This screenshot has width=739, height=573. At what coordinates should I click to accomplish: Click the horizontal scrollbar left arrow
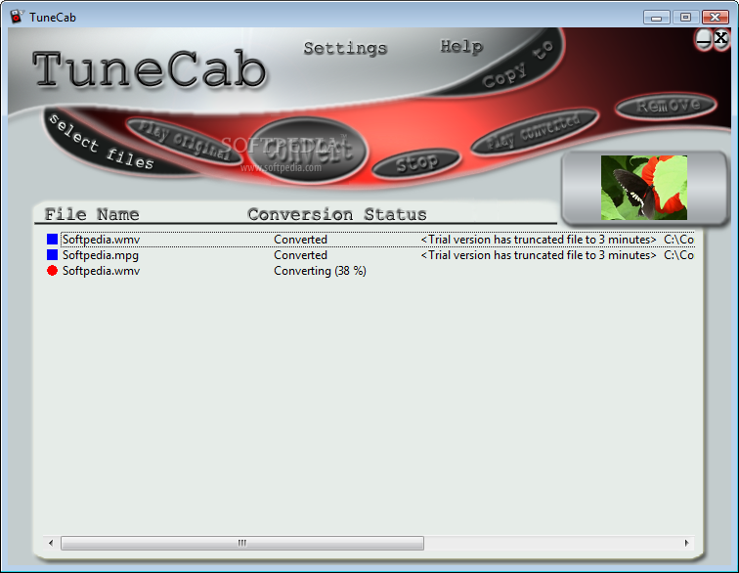(x=51, y=543)
